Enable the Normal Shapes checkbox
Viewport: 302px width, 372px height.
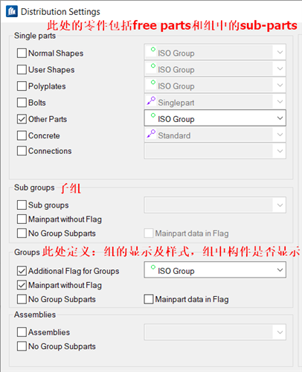coord(22,53)
